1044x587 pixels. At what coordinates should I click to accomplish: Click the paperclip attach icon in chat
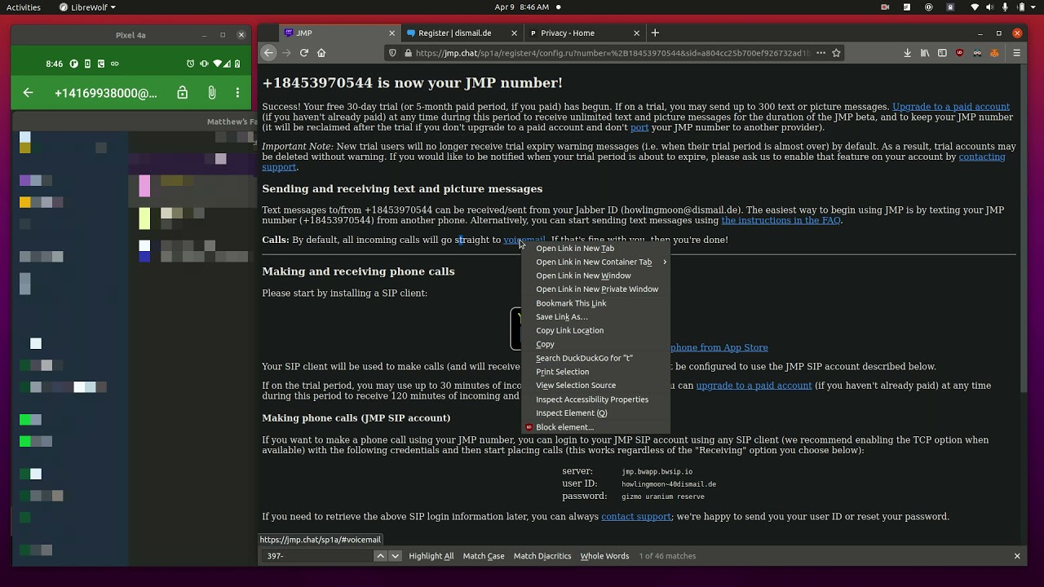(211, 93)
